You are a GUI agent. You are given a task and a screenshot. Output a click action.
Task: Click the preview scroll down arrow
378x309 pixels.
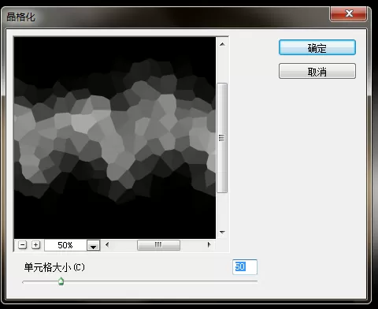(x=222, y=233)
